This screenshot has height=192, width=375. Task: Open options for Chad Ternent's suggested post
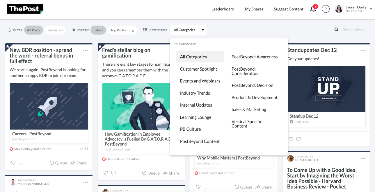(363, 158)
